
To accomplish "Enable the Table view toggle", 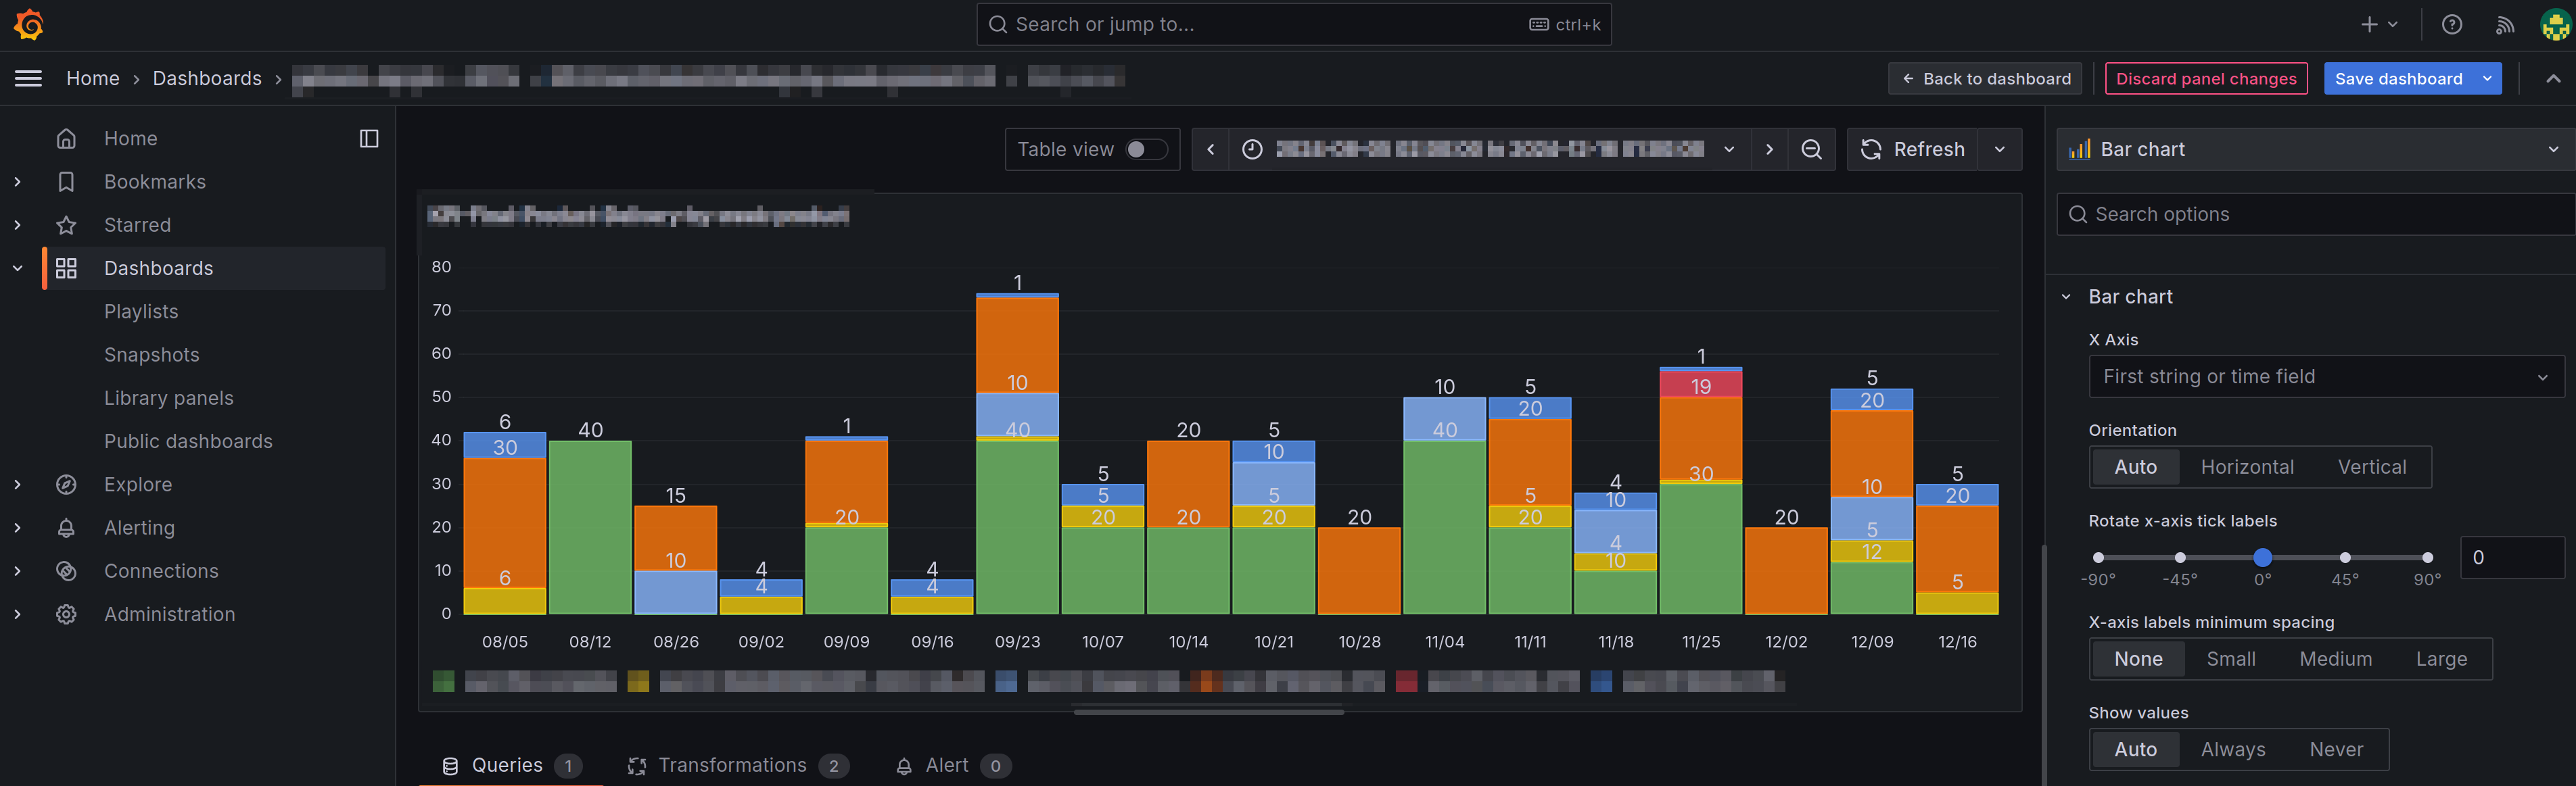I will coord(1148,149).
